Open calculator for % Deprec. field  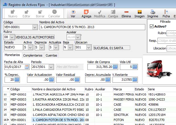pos(17,80)
